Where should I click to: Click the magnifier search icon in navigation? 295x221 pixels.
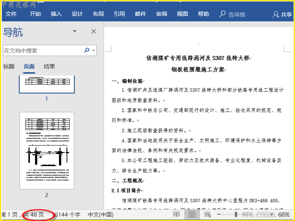tap(87, 50)
